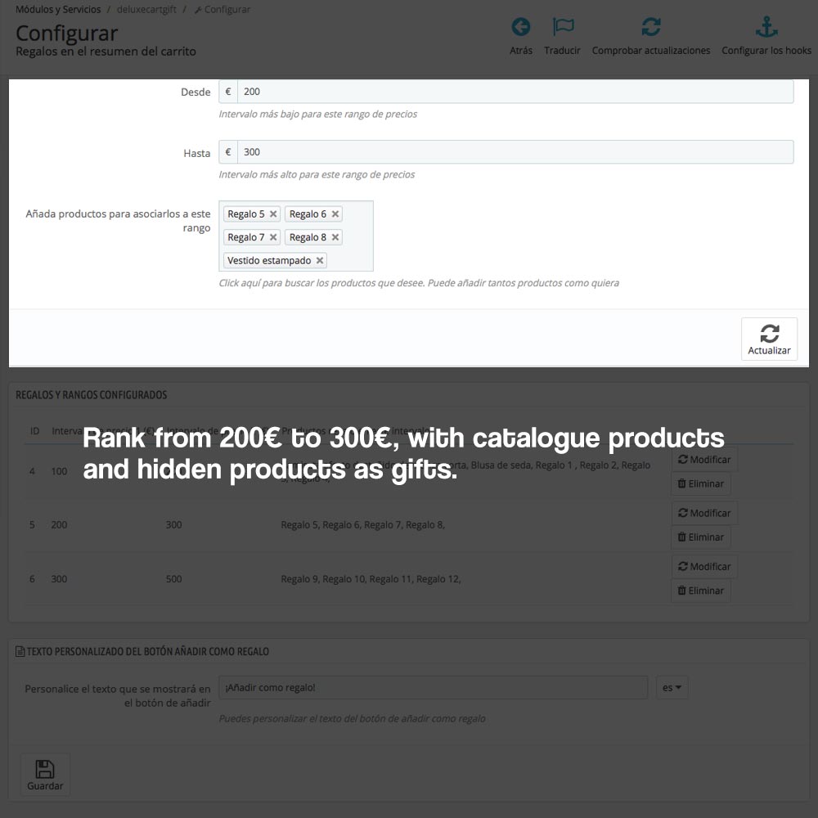This screenshot has height=818, width=818.
Task: Click Modificar for range ID 4
Action: (703, 460)
